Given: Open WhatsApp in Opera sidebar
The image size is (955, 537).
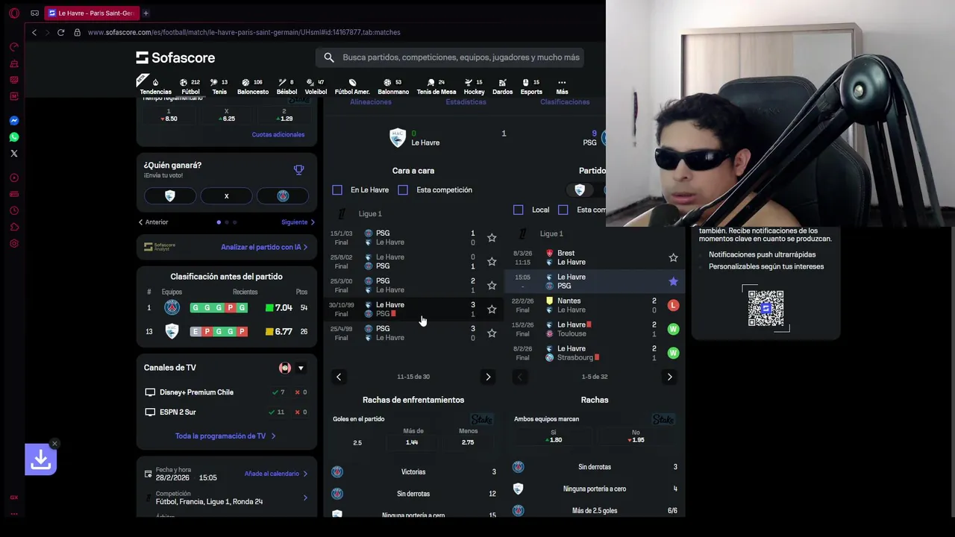Looking at the screenshot, I should pos(13,137).
